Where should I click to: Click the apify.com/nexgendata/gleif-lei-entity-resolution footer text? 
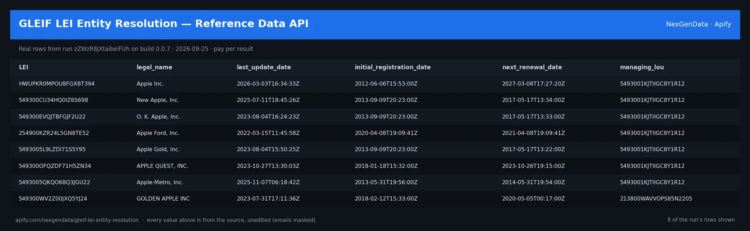pyautogui.click(x=77, y=220)
